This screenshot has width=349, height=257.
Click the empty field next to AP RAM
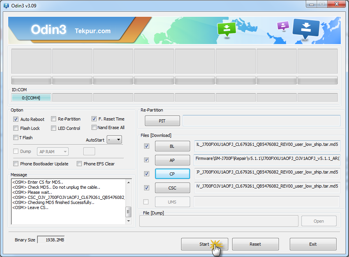click(89, 151)
